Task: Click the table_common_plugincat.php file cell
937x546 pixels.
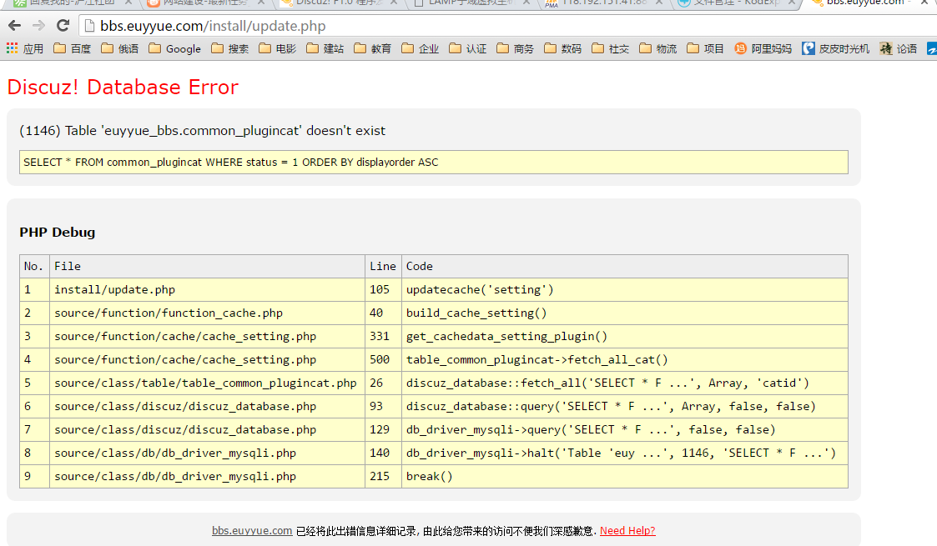Action: (x=208, y=383)
